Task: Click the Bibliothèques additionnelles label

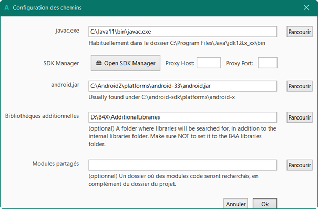Action: [42, 116]
